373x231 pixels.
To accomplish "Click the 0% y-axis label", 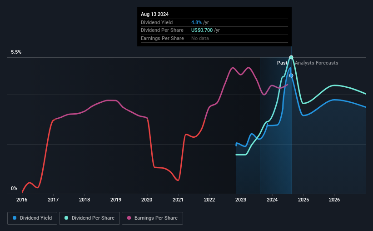I will click(14, 188).
